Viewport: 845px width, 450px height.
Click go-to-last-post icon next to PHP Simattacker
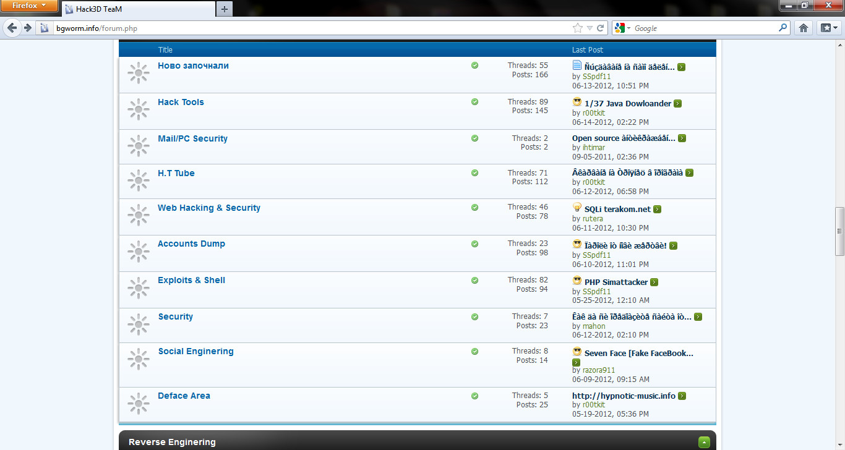click(x=654, y=282)
